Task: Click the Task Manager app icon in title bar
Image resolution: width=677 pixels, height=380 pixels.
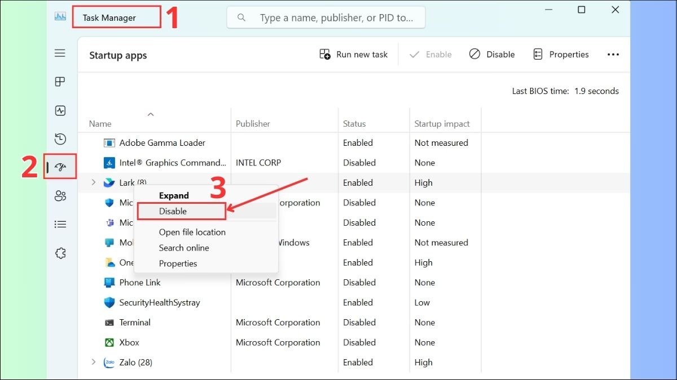Action: coord(60,16)
